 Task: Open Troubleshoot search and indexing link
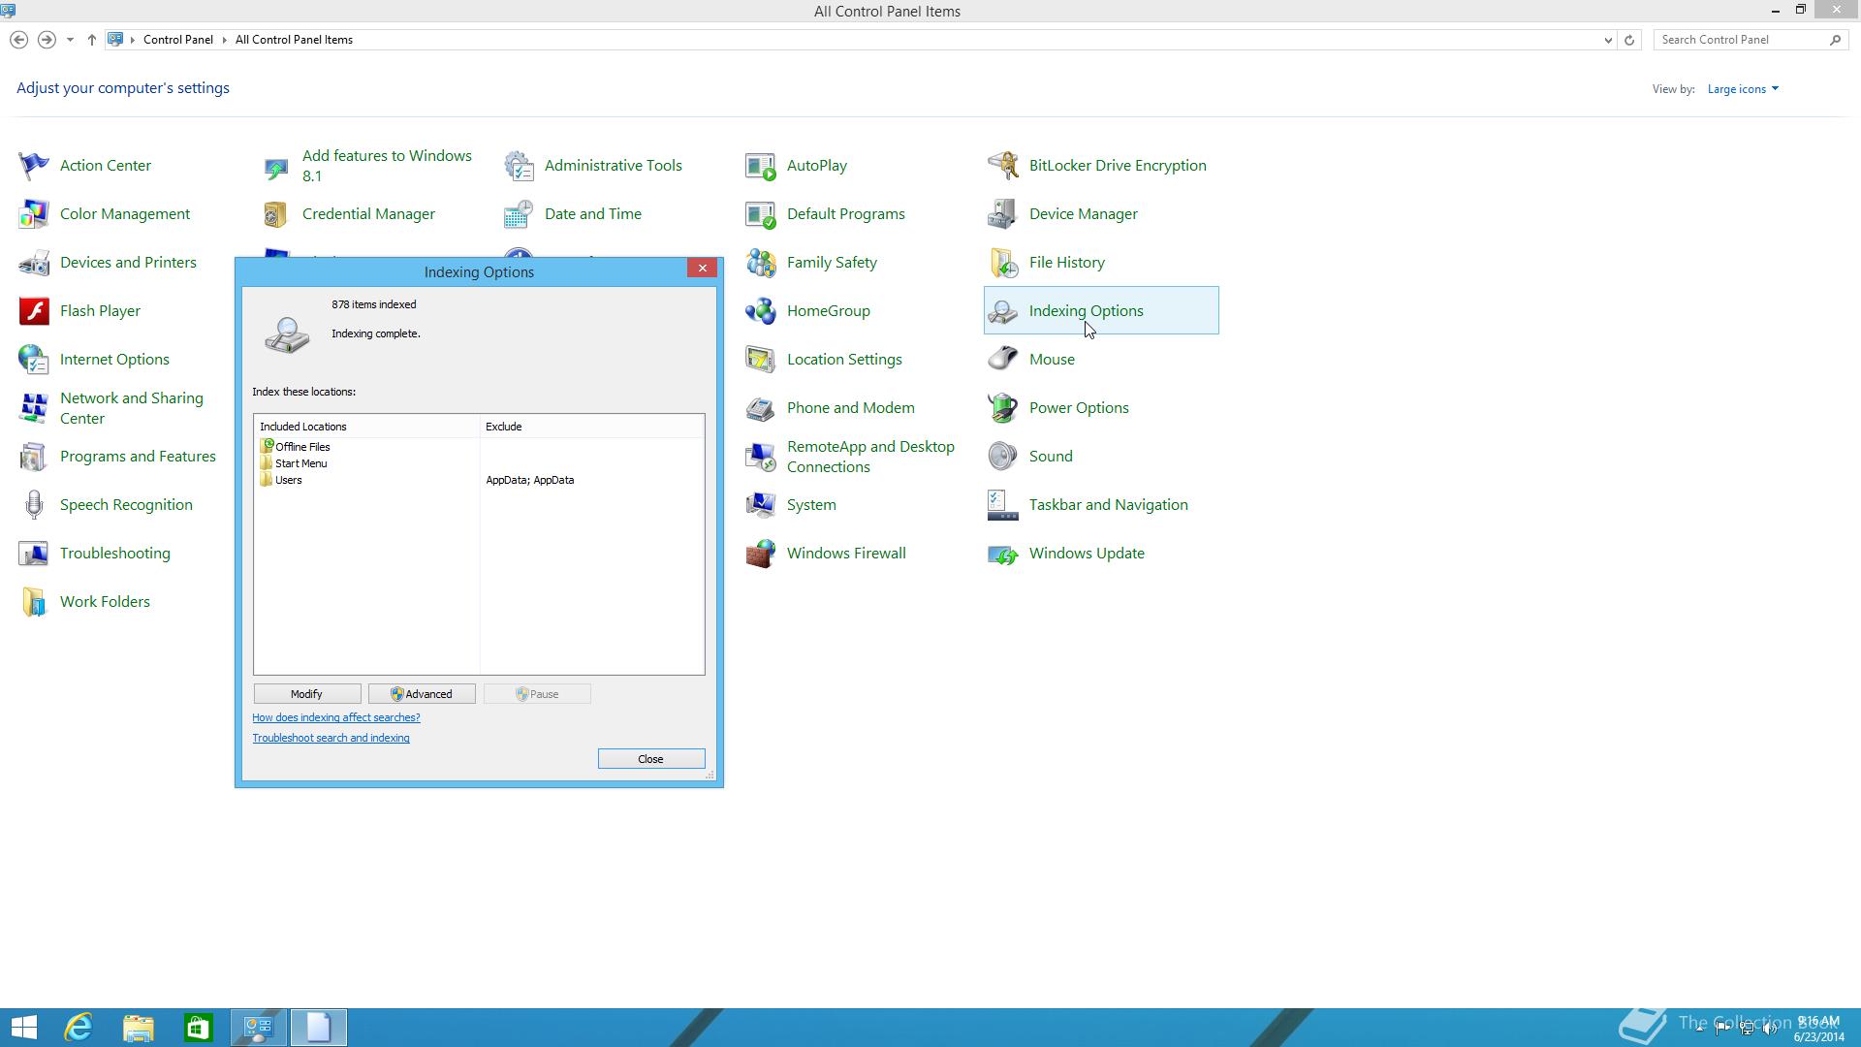pos(331,738)
